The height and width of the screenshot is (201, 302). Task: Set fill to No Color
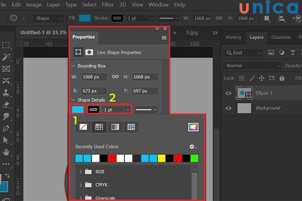(x=83, y=127)
